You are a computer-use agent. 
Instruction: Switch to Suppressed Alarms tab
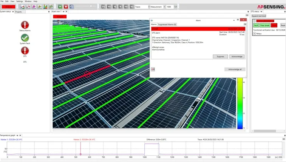pyautogui.click(x=167, y=24)
